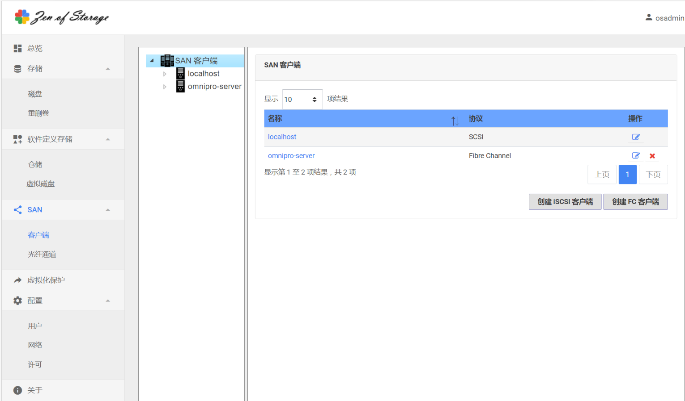The image size is (685, 401).
Task: Expand the localhost tree node arrow
Action: pos(165,74)
